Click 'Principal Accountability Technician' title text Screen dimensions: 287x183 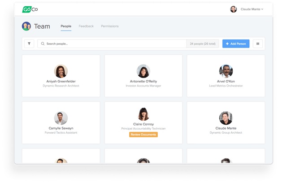click(x=143, y=128)
